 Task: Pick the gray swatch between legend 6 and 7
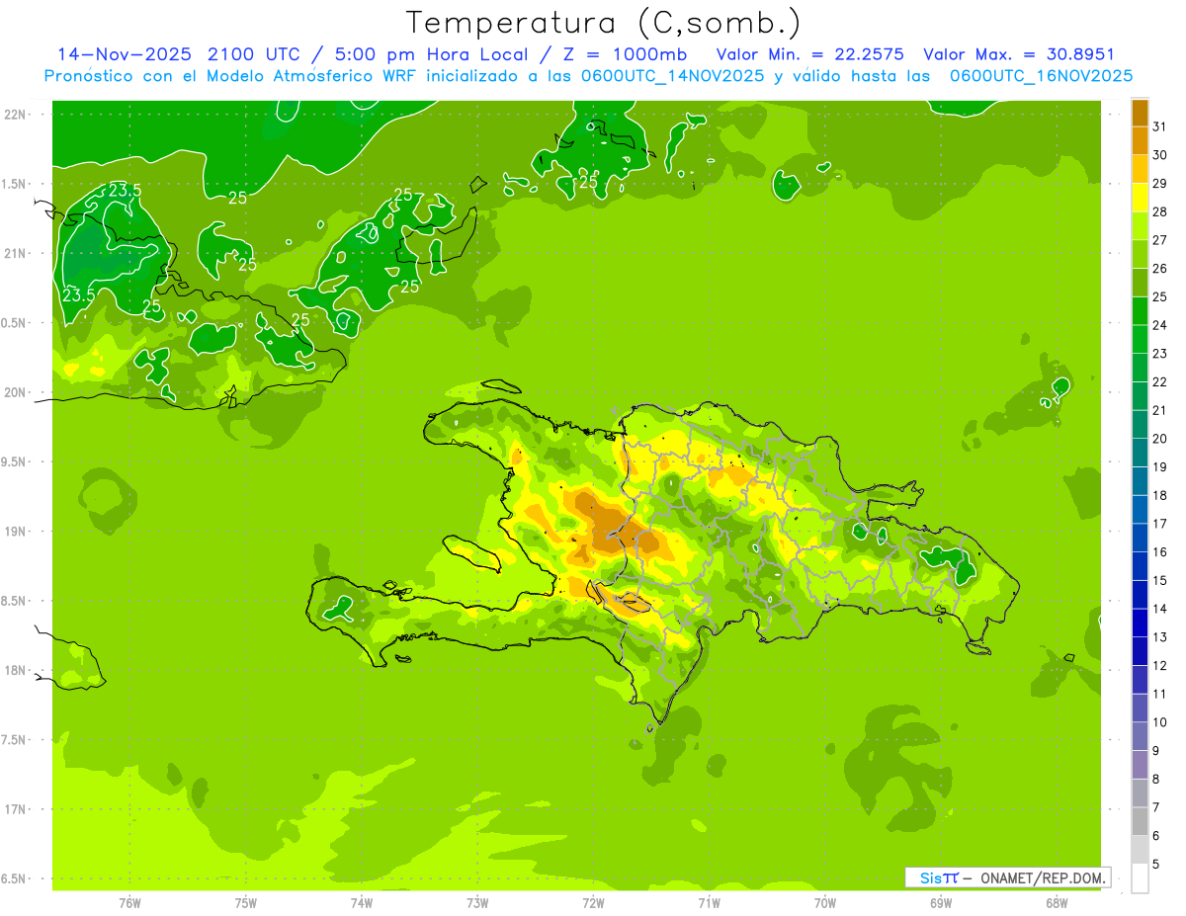pyautogui.click(x=1140, y=821)
